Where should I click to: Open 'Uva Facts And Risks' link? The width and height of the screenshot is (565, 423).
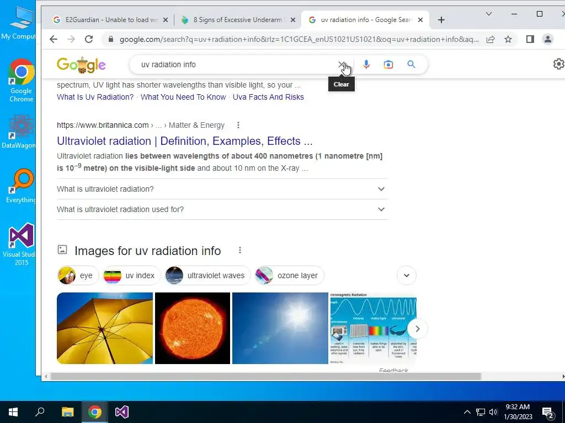[x=268, y=97]
